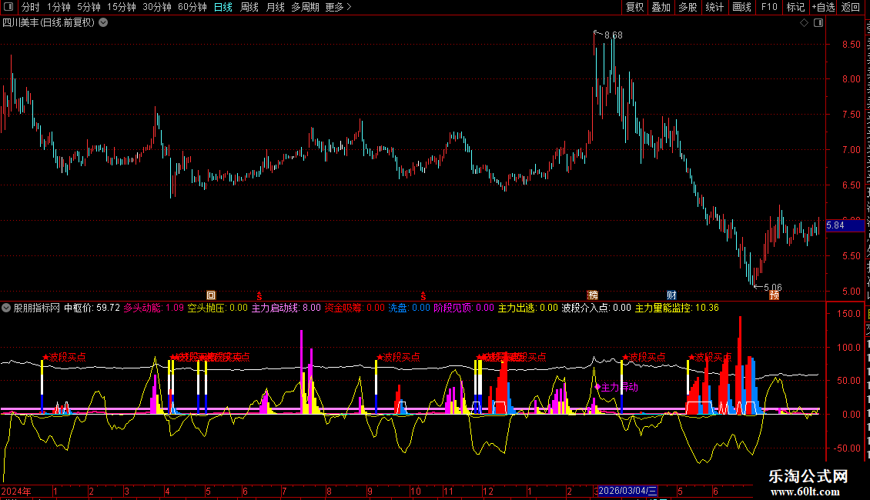Open 多周期 multi-period view

pos(305,7)
